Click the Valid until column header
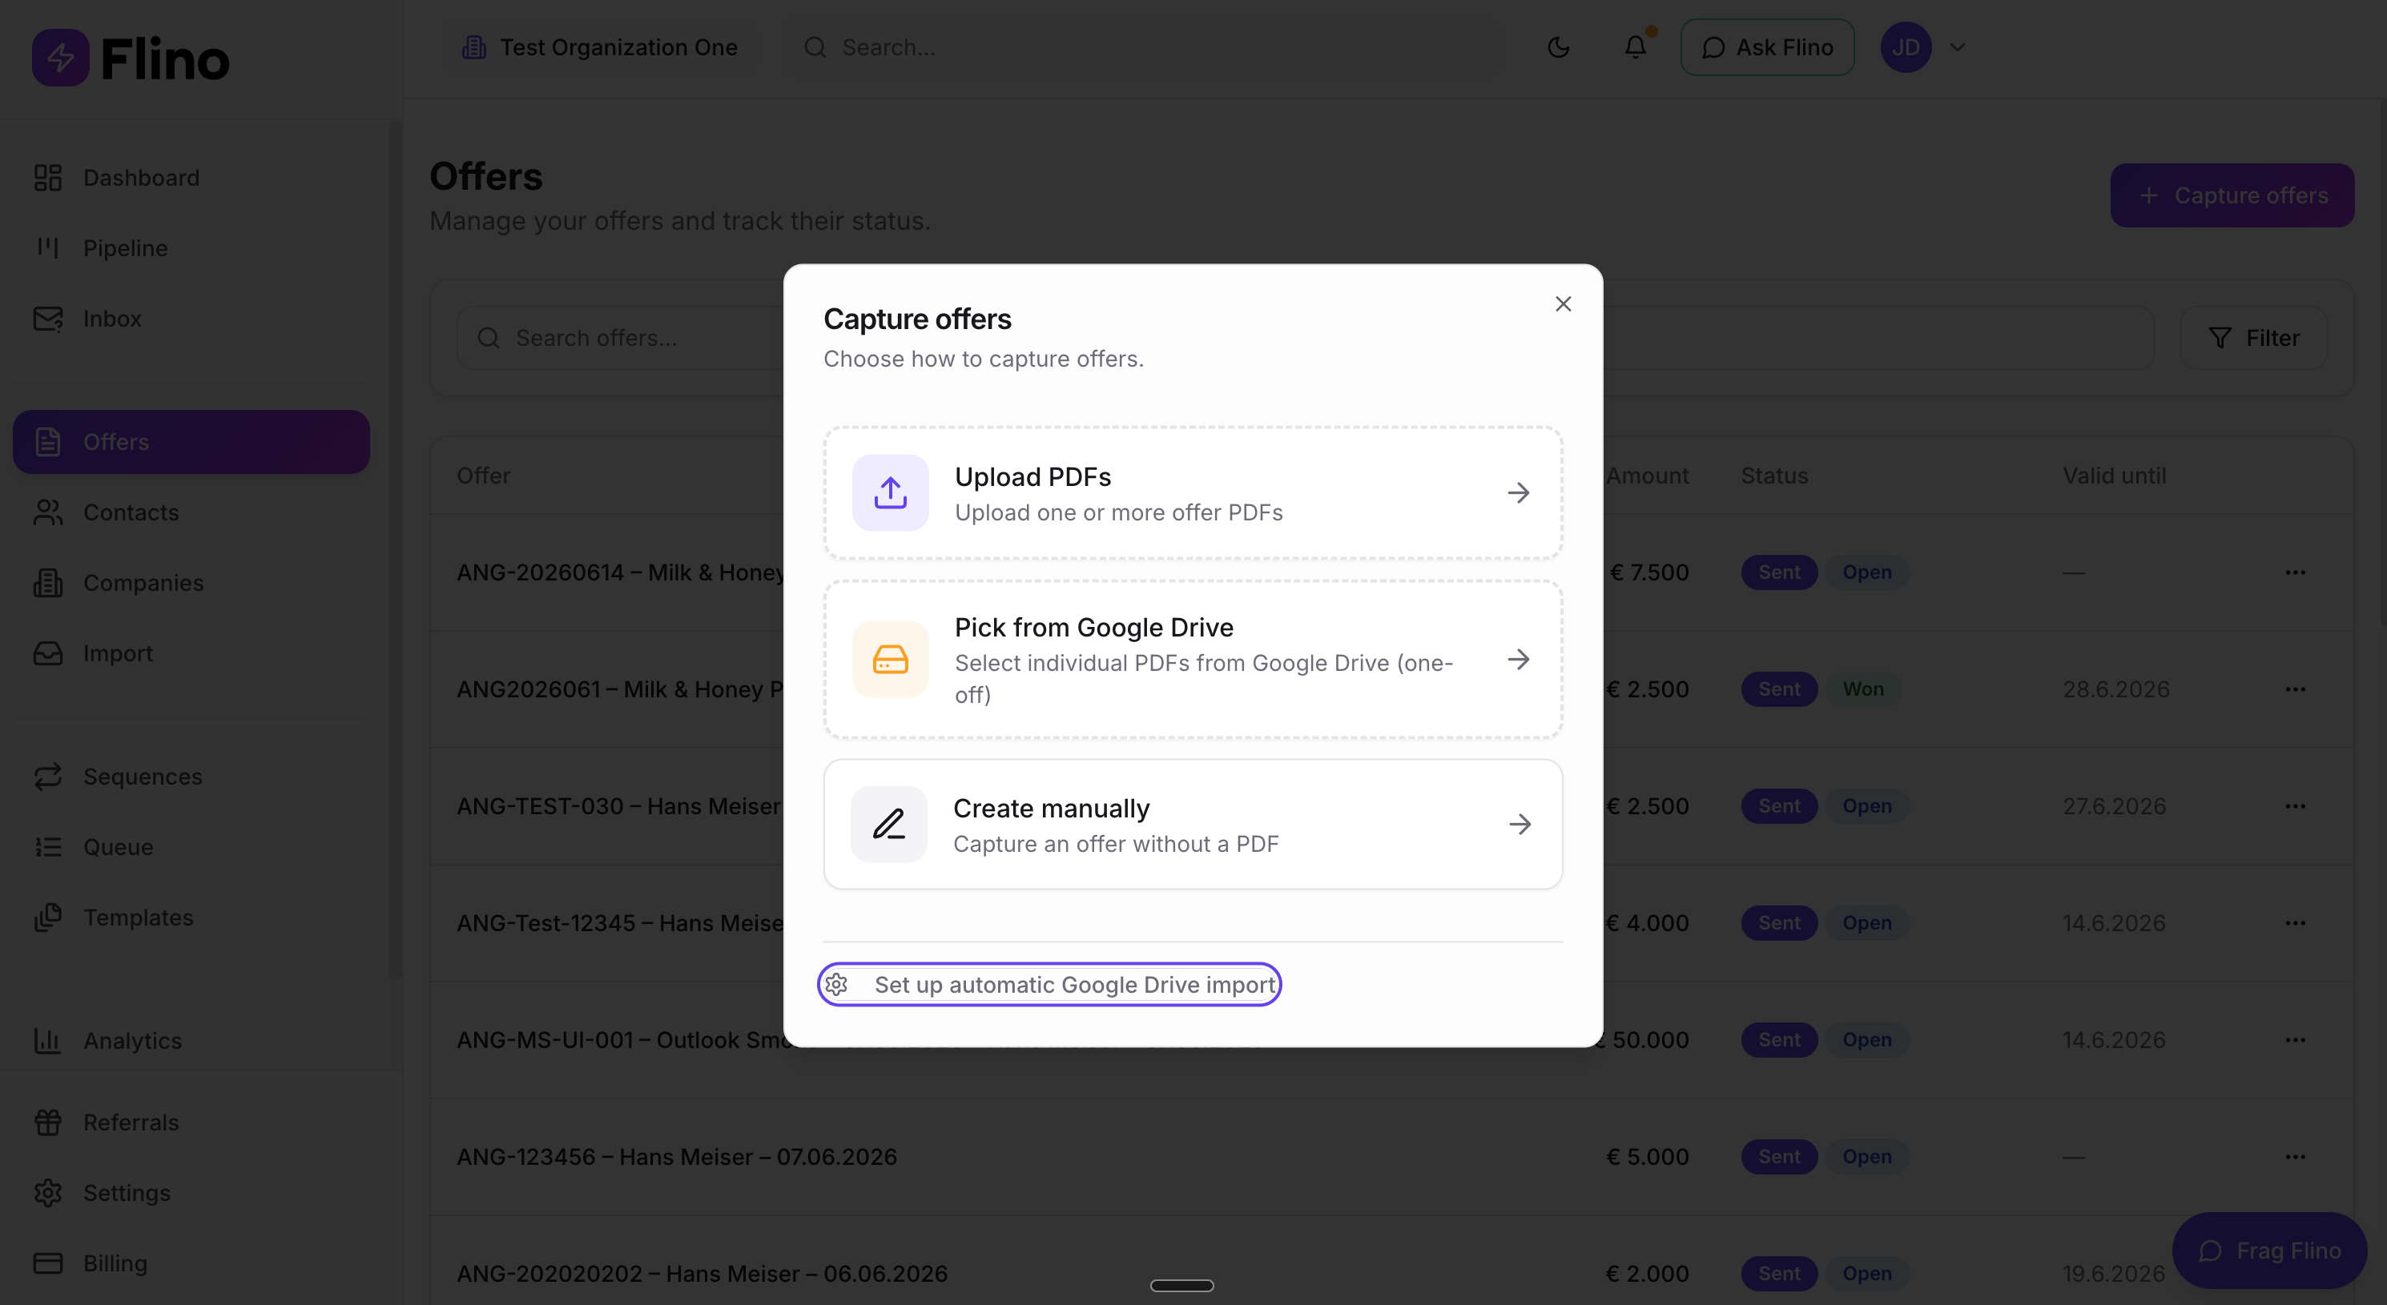The image size is (2387, 1305). click(2114, 475)
